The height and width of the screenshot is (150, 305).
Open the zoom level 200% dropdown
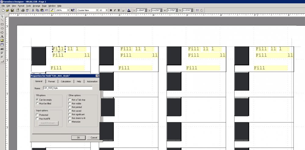tap(68, 10)
